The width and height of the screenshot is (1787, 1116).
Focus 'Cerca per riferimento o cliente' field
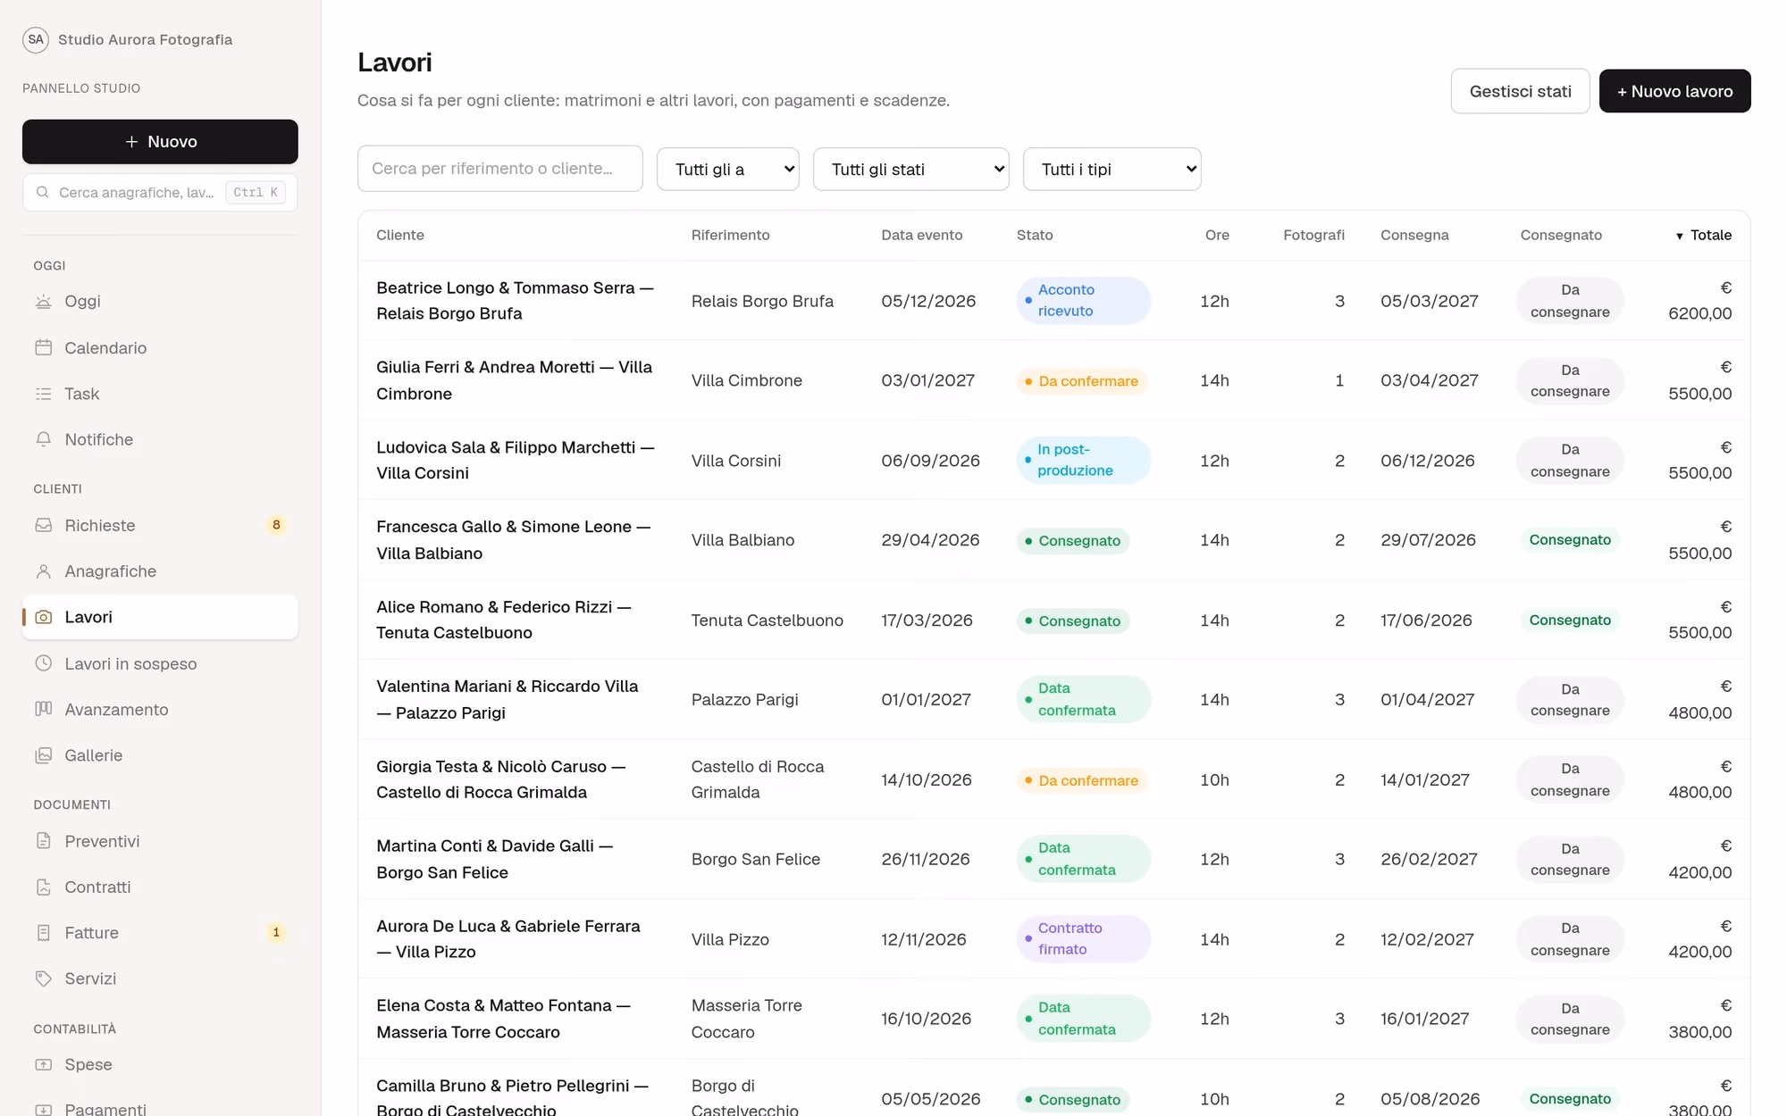pyautogui.click(x=499, y=168)
